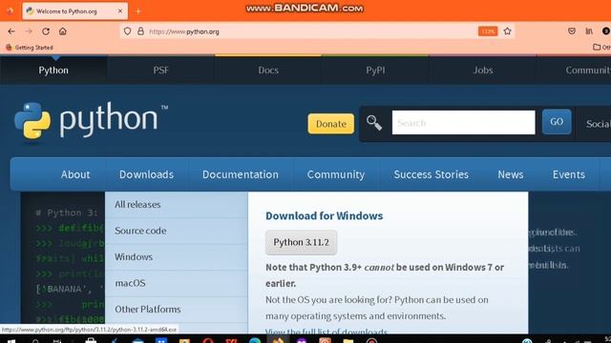Bookmark this page with the star icon
Image resolution: width=611 pixels, height=343 pixels.
pos(507,31)
